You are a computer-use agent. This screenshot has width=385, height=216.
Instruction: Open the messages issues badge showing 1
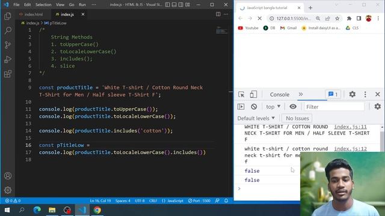tap(333, 94)
